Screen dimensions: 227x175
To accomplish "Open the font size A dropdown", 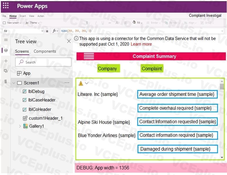I will click(117, 23).
